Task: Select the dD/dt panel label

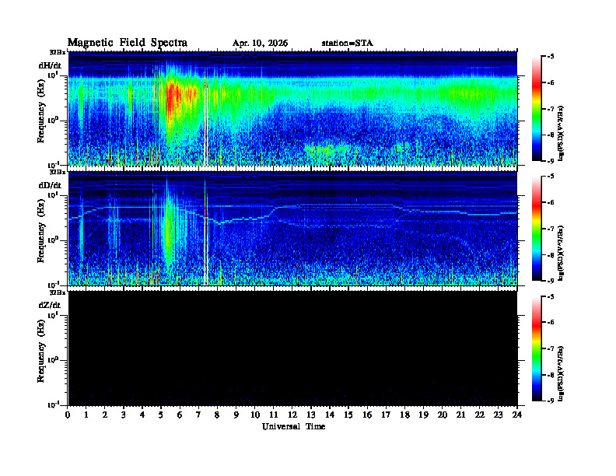Action: (x=50, y=185)
